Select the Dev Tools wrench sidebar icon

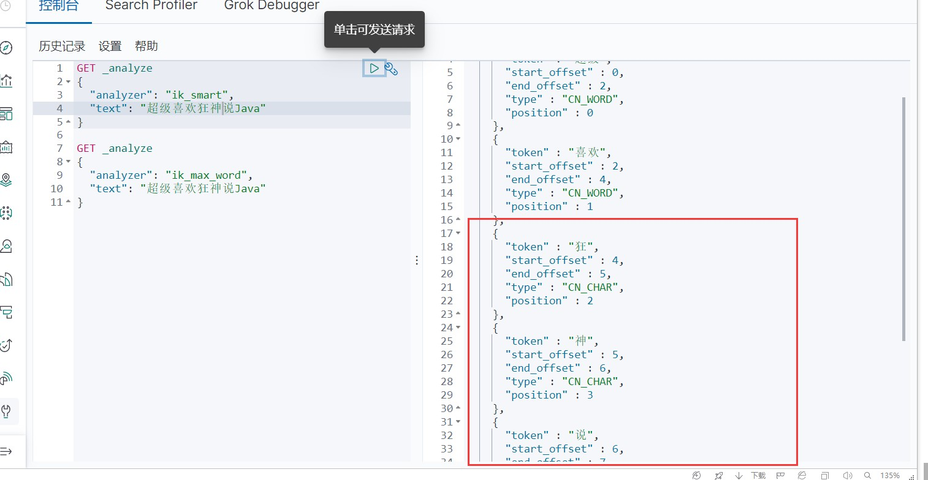[x=7, y=411]
